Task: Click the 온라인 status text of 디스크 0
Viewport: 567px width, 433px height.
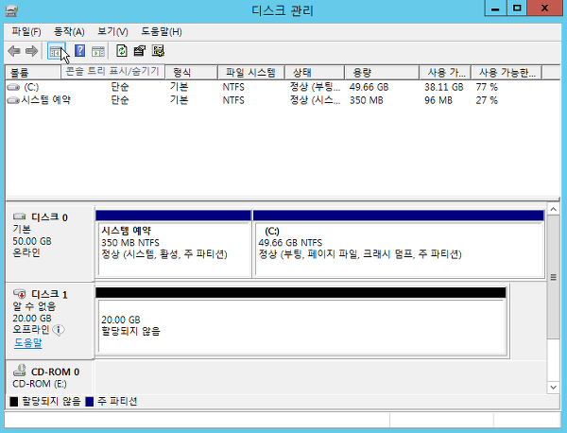Action: pos(26,252)
